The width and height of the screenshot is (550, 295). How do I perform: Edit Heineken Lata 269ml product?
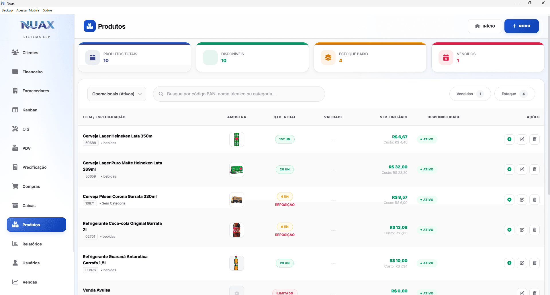click(522, 169)
